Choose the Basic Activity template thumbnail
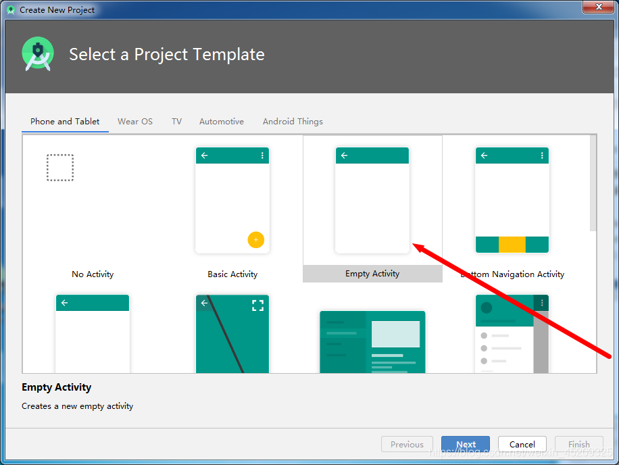619x465 pixels. [232, 200]
